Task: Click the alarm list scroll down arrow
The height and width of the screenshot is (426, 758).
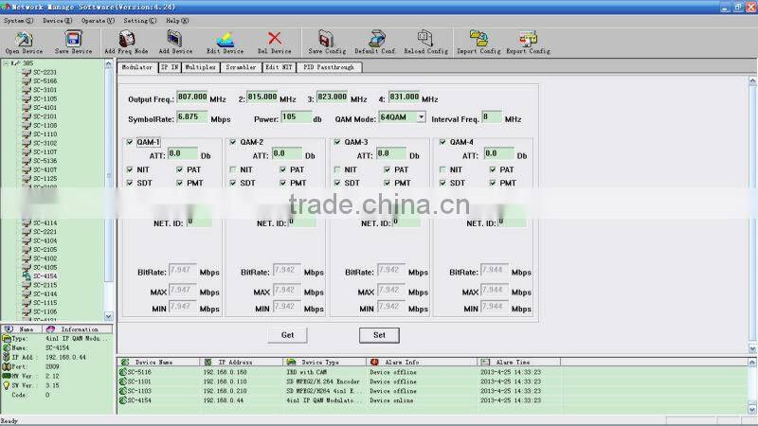Action: click(x=752, y=410)
